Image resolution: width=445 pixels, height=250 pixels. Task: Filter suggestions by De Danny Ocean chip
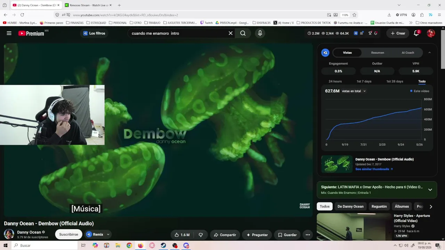[x=350, y=206]
